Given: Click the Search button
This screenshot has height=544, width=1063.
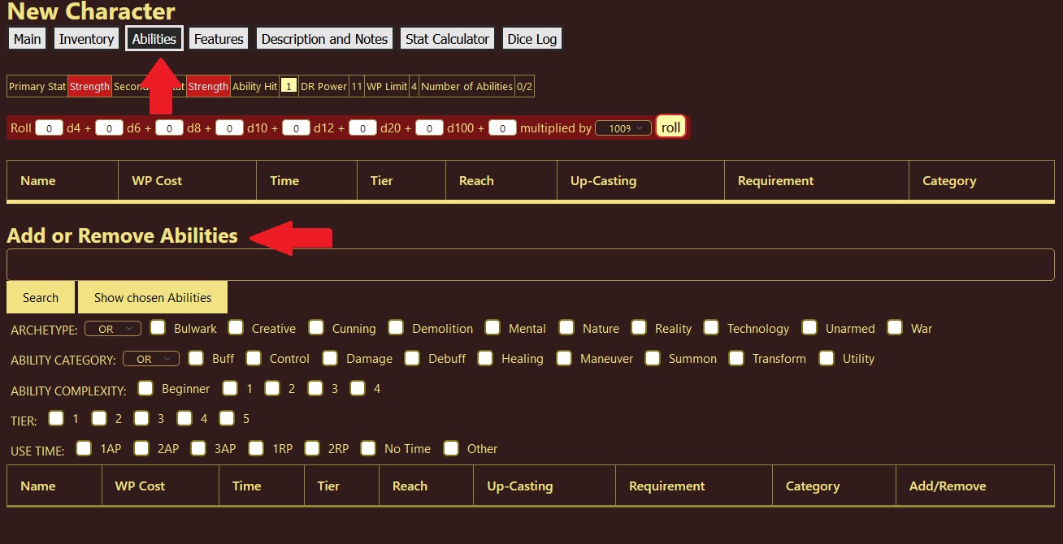Looking at the screenshot, I should tap(40, 297).
